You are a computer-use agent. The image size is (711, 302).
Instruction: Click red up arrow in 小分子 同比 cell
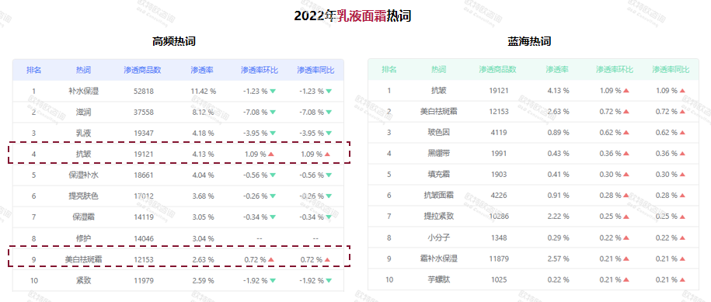[682, 238]
